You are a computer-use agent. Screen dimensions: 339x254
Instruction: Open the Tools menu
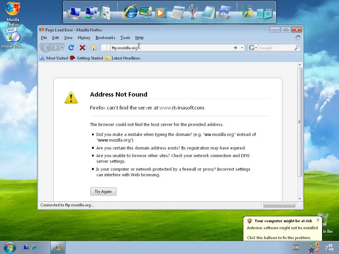(x=125, y=38)
